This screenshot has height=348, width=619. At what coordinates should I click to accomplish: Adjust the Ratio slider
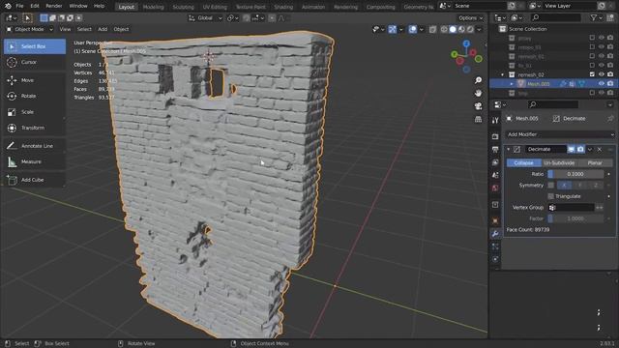[x=575, y=174]
